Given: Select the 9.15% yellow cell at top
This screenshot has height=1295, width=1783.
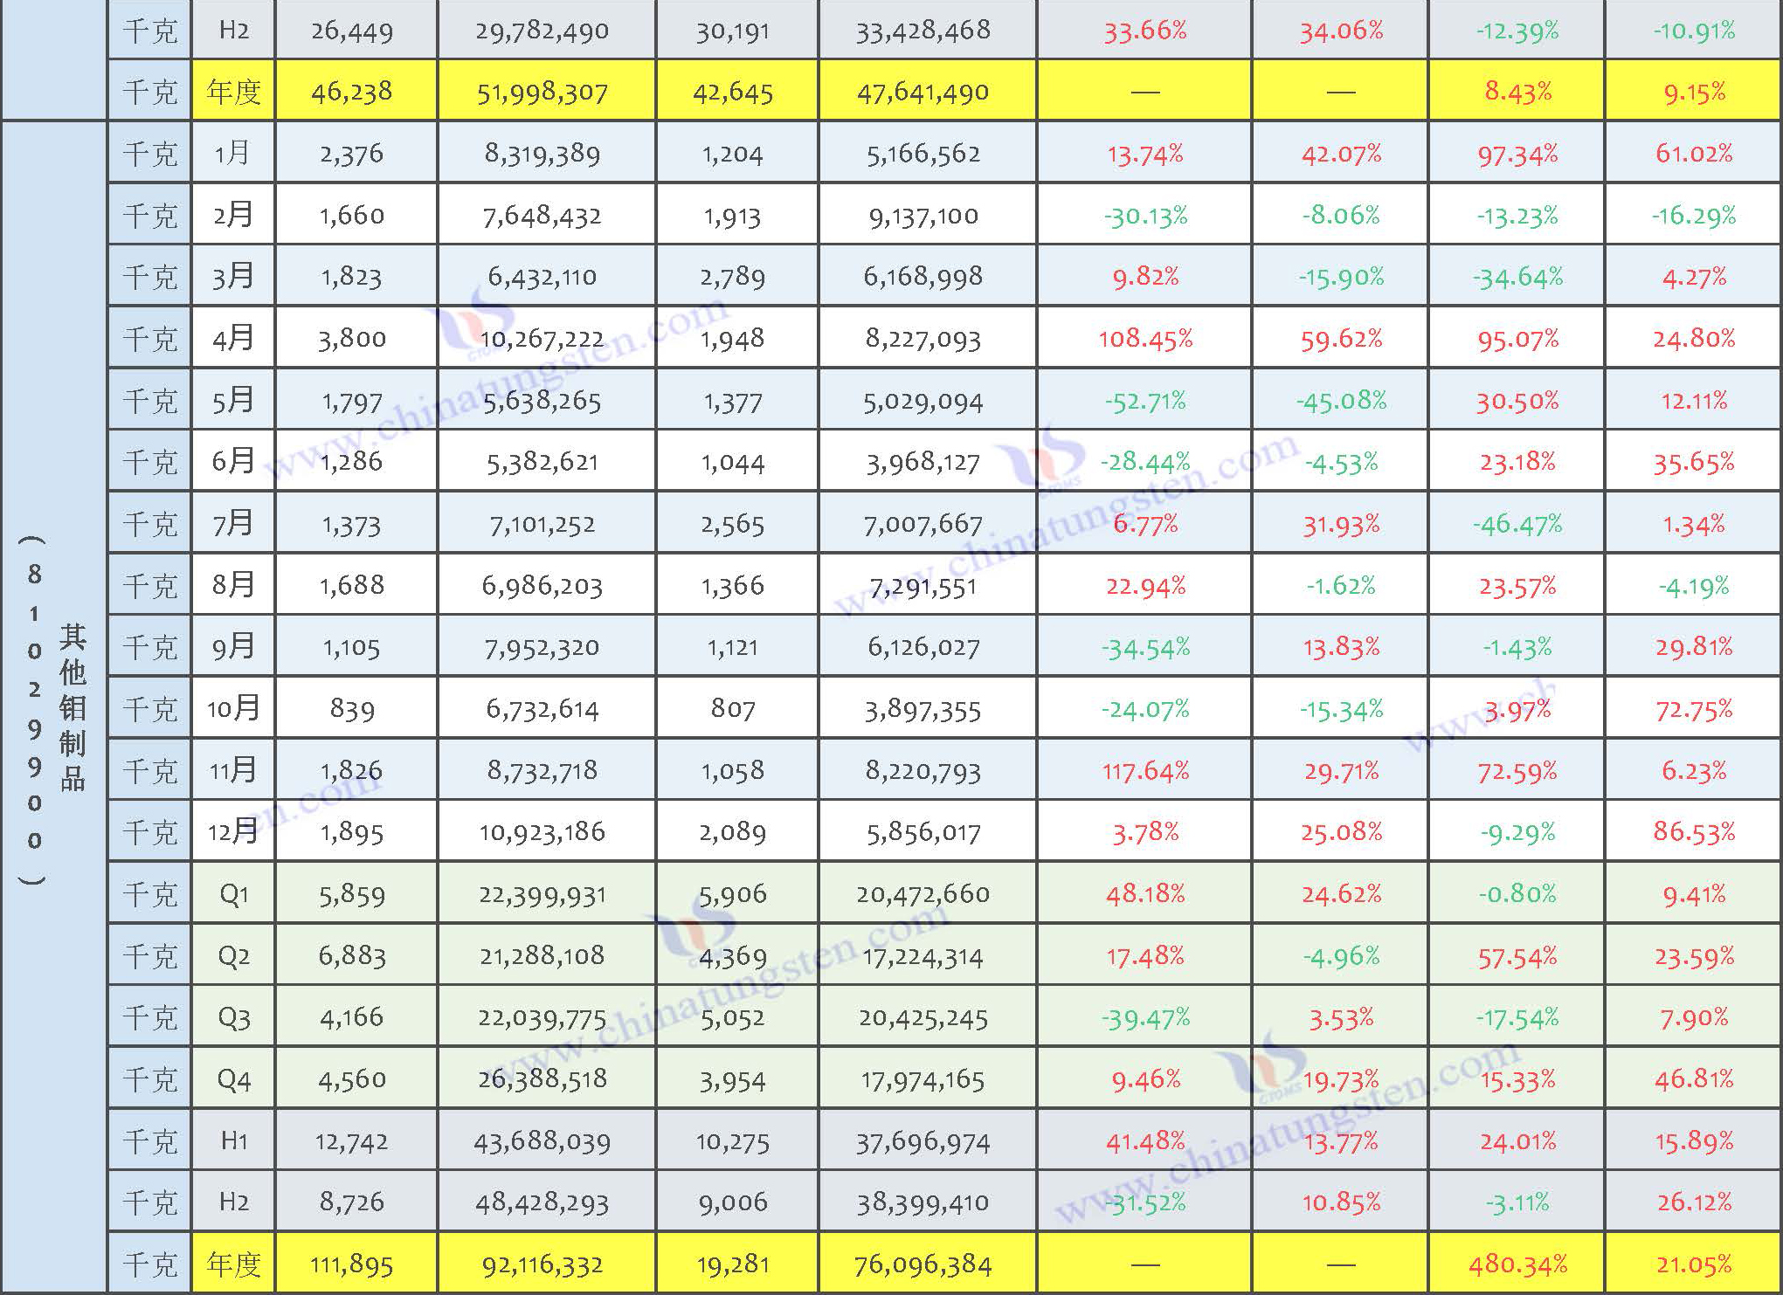Looking at the screenshot, I should tap(1693, 91).
